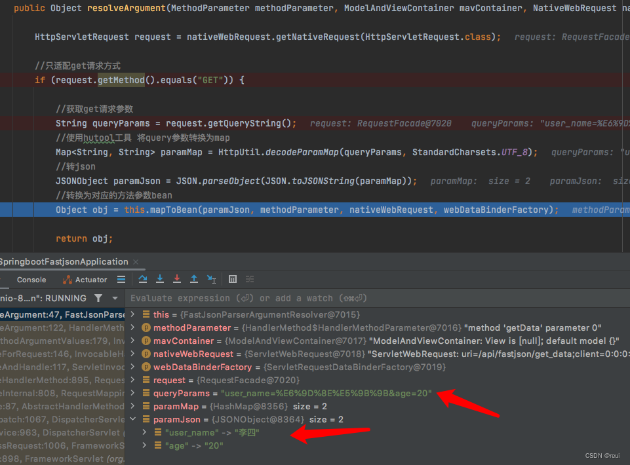The height and width of the screenshot is (465, 630).
Task: Close the SpringbootFastjsonApplication debug tab
Action: (x=136, y=262)
